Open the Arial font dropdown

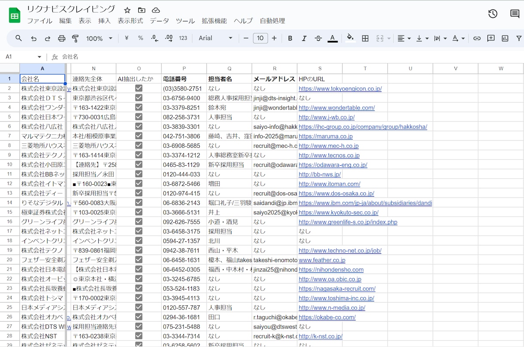pos(216,38)
